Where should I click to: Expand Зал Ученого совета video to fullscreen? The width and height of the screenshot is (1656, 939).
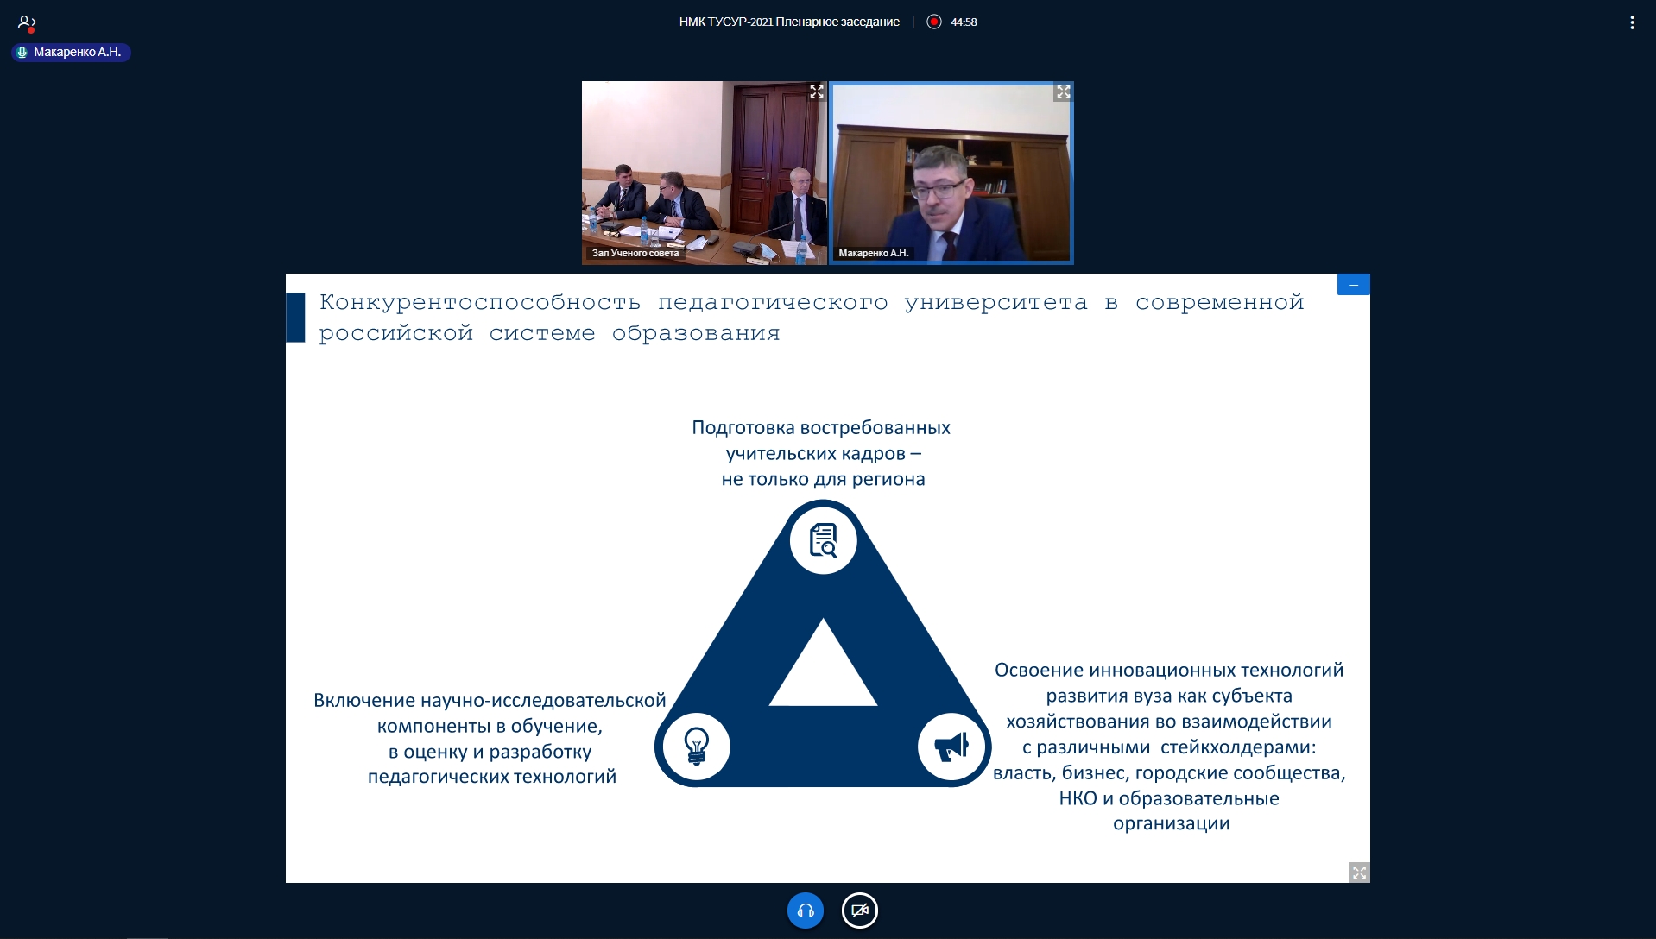[x=816, y=91]
